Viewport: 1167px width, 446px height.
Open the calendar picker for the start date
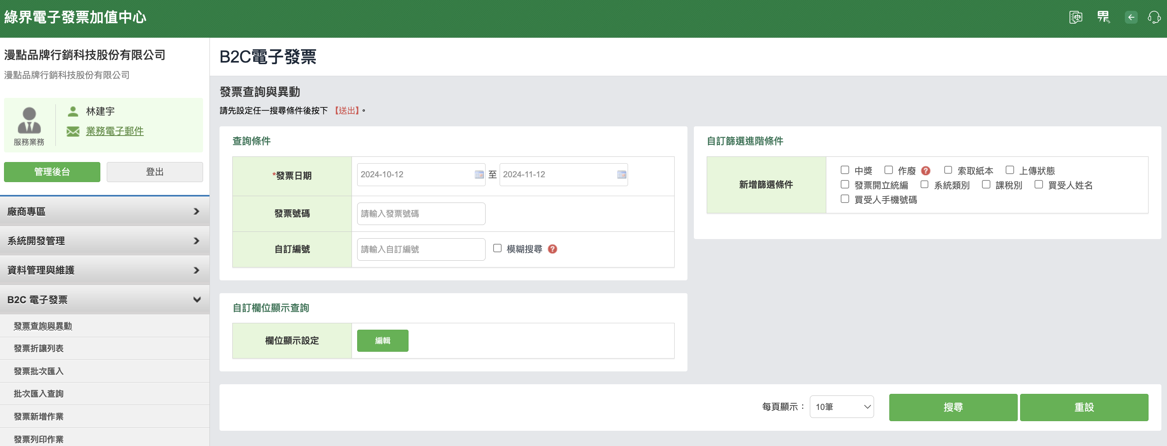point(478,174)
